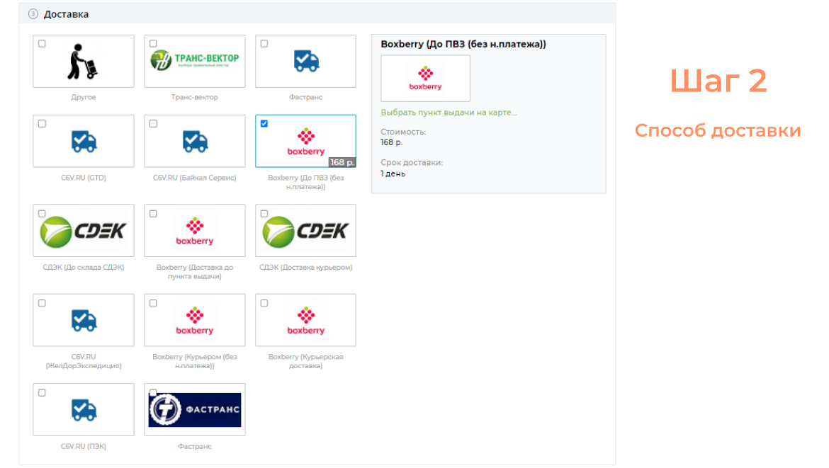
Task: Check the Транс-вектор delivery checkbox
Action: pyautogui.click(x=153, y=44)
